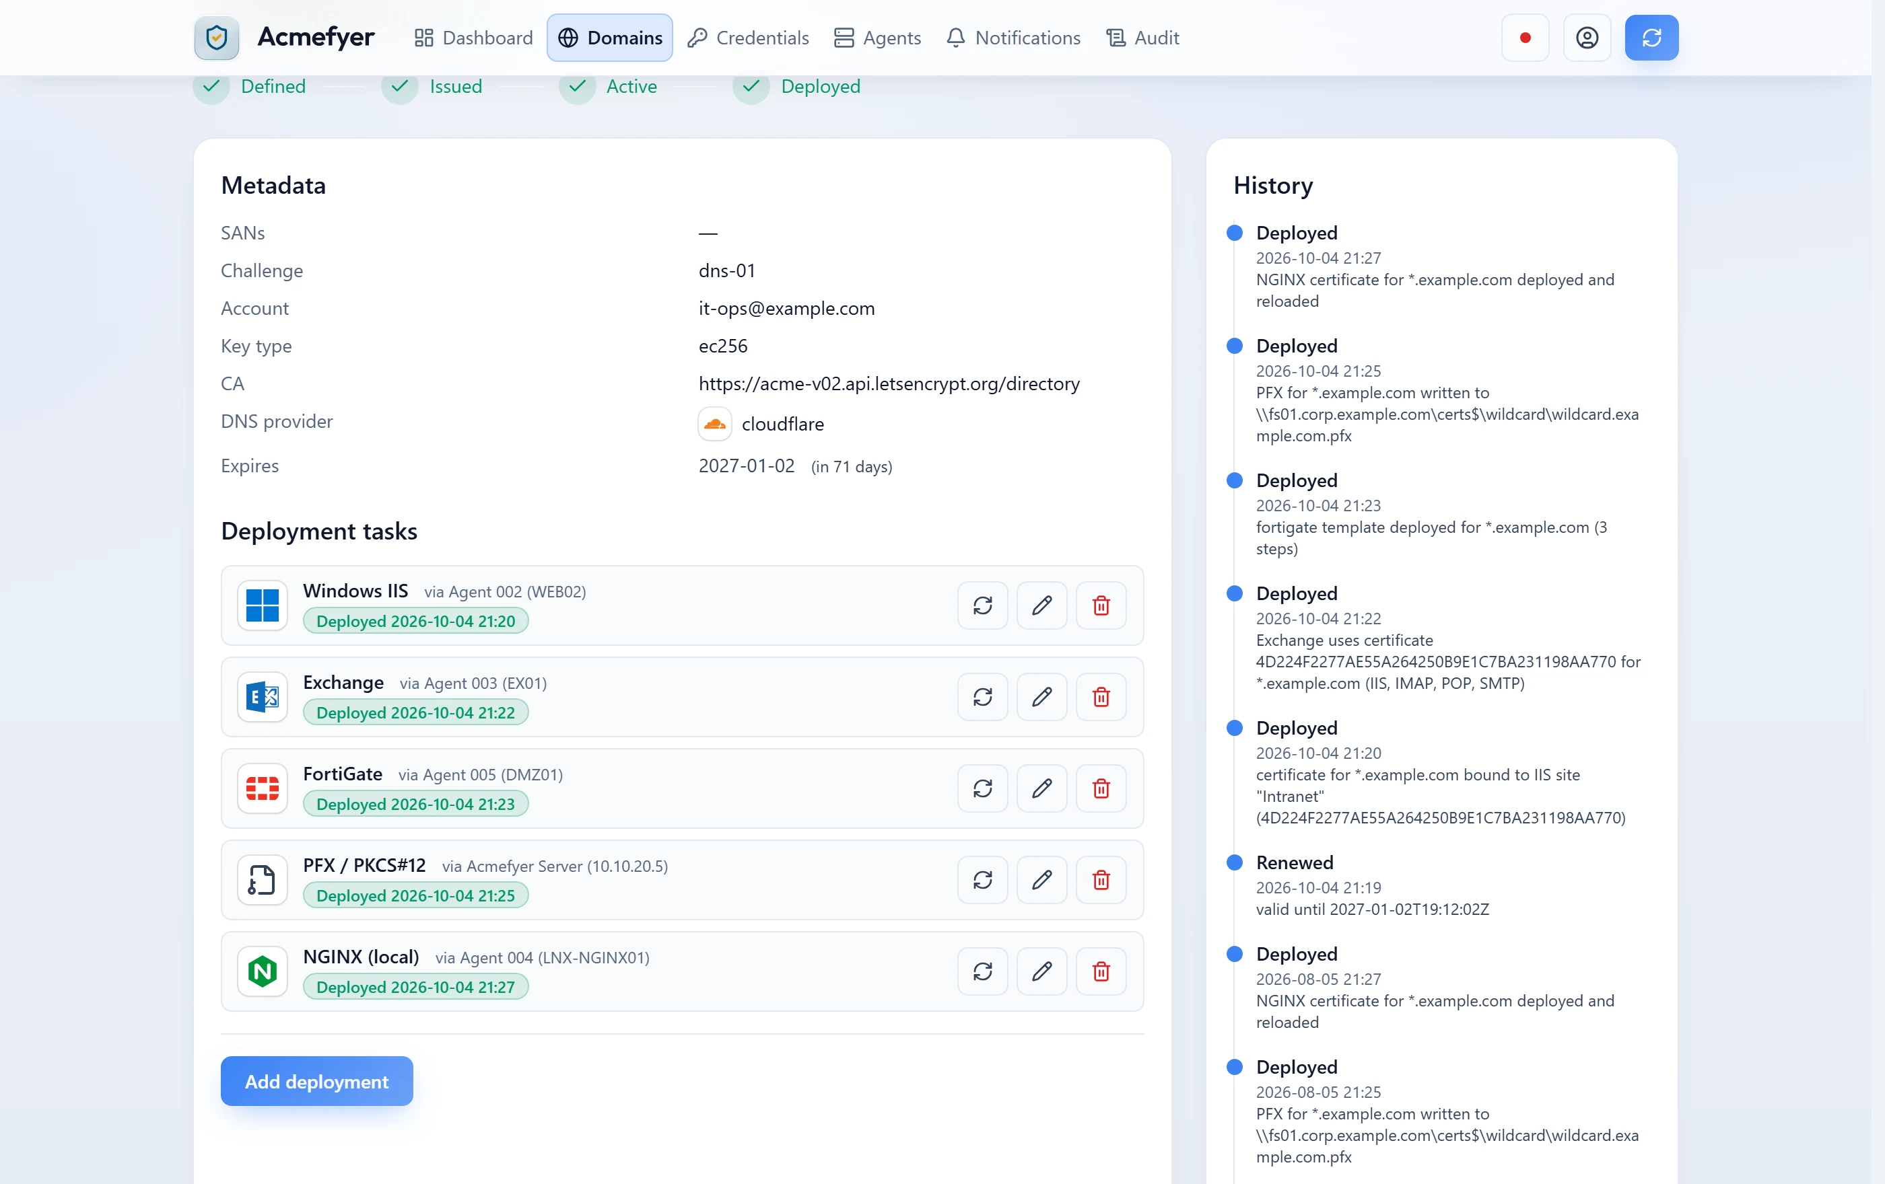Select the Domains tab
The width and height of the screenshot is (1885, 1184).
610,38
